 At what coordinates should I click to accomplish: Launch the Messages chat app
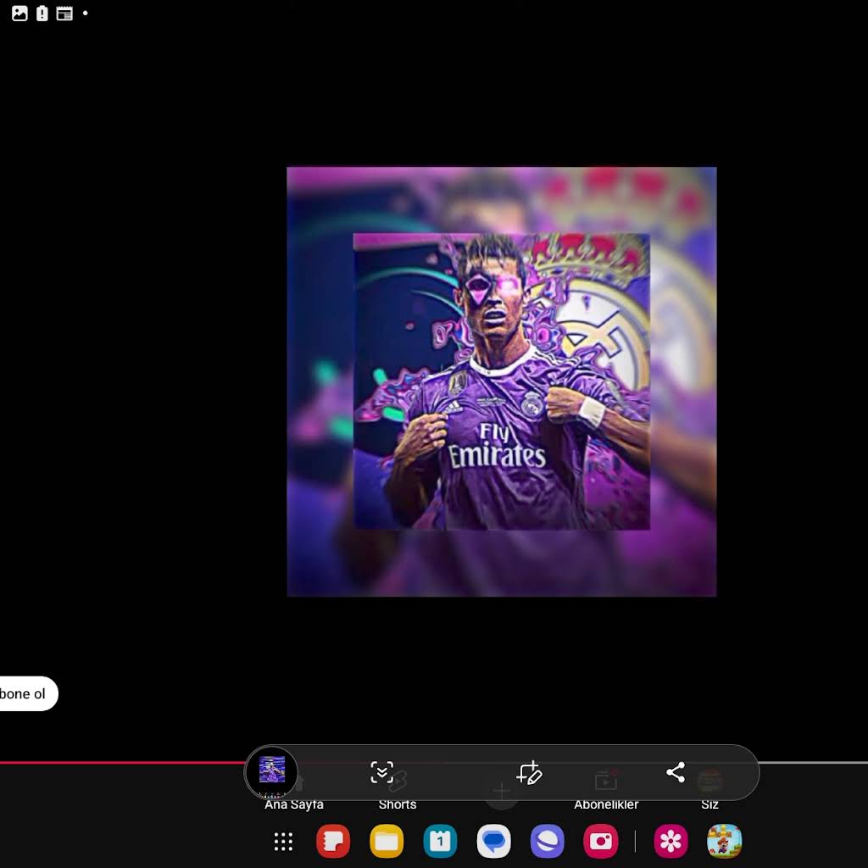494,842
